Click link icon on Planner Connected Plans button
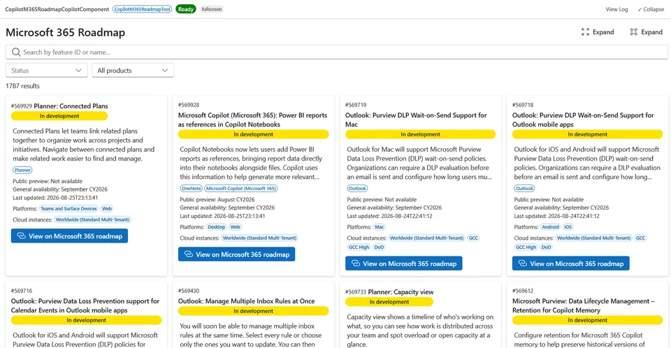The width and height of the screenshot is (671, 348). (21, 236)
